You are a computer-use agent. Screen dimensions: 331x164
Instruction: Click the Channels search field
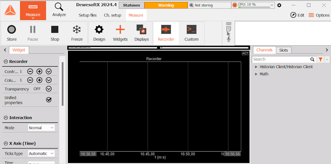tap(281, 59)
